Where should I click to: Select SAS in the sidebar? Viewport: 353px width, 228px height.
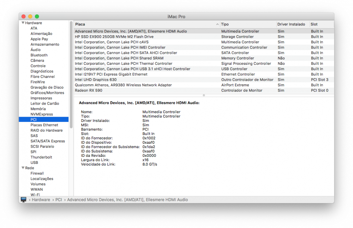34,136
